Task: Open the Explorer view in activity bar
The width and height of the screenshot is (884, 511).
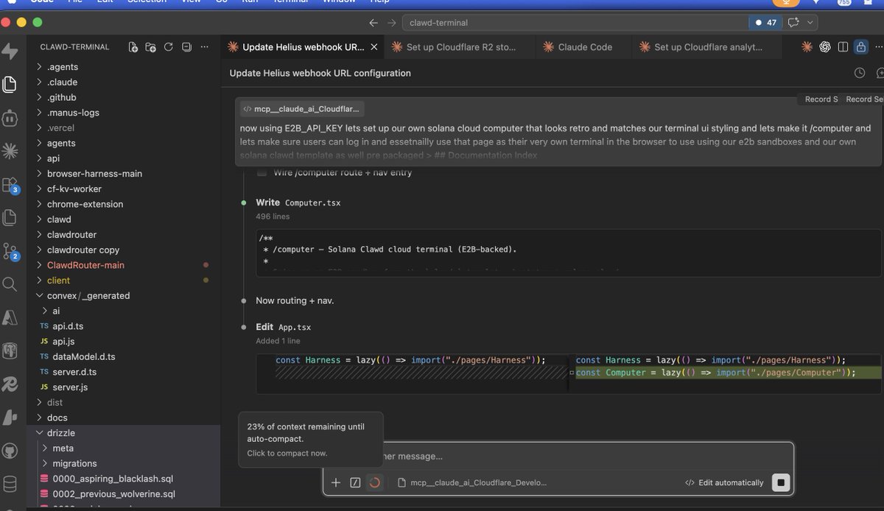Action: [x=10, y=84]
